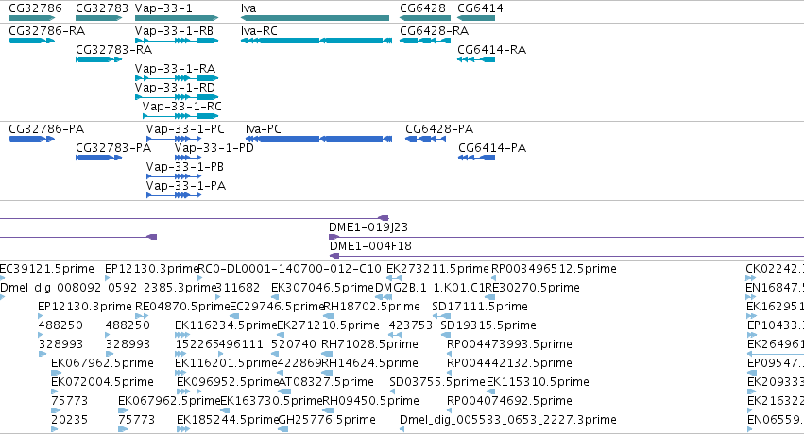The image size is (804, 434).
Task: Open EST EK307046.5prime
Action: 274,297
